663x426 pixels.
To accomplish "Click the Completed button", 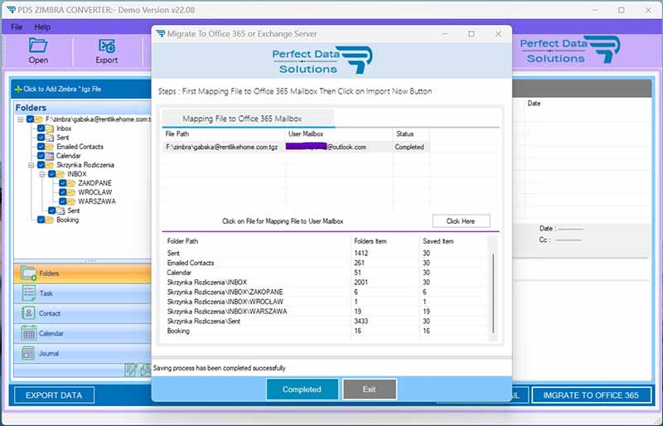I will pos(302,390).
